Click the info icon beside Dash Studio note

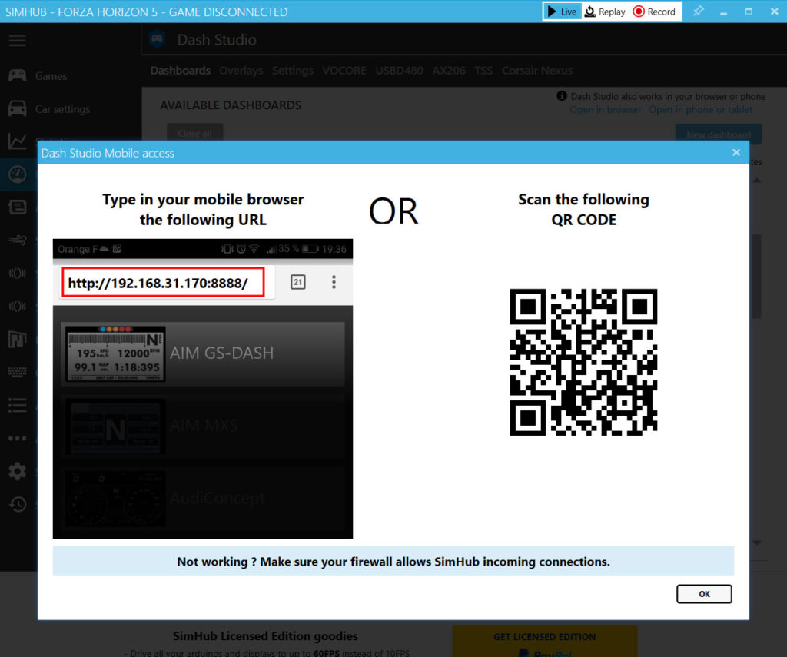[x=562, y=96]
